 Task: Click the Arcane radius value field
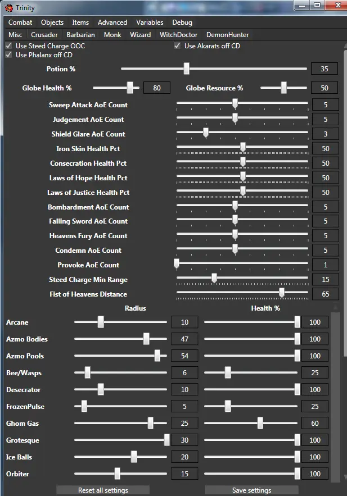pyautogui.click(x=184, y=322)
